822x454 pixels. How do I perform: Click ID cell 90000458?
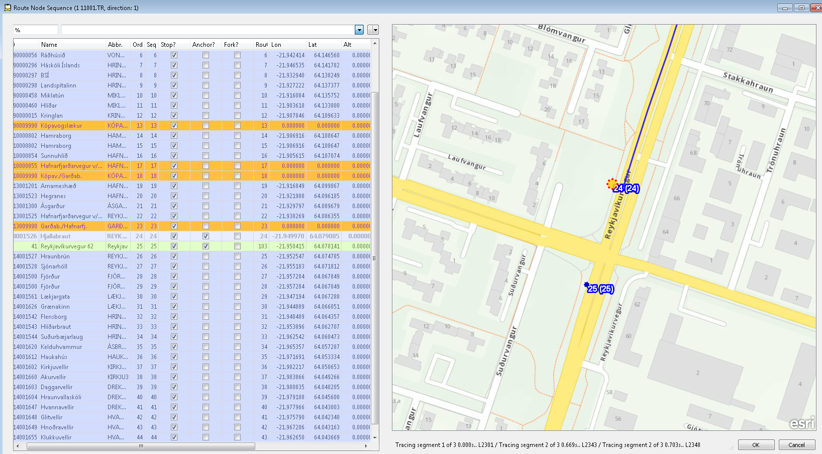pyautogui.click(x=25, y=96)
